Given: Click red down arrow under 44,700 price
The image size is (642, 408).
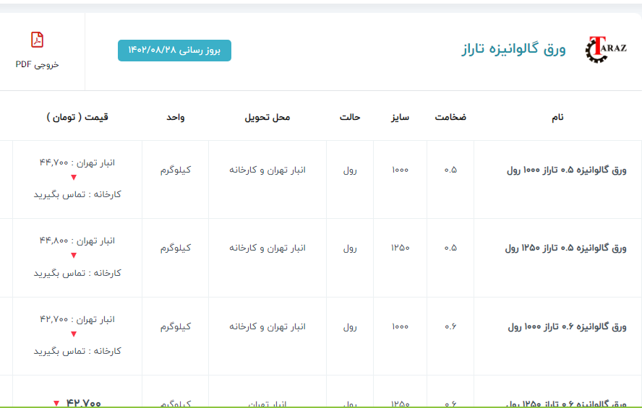Looking at the screenshot, I should (x=74, y=178).
